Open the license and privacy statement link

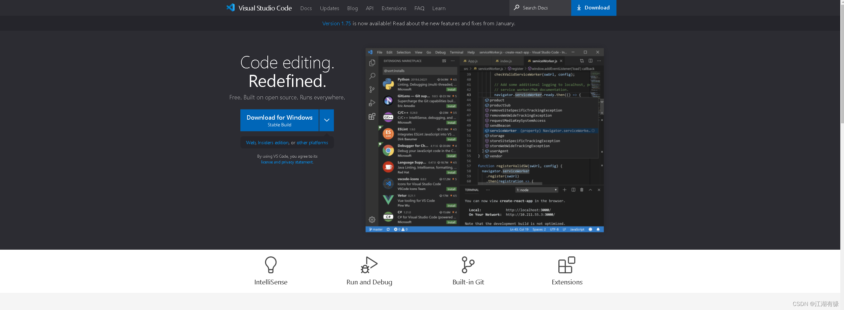tap(287, 162)
